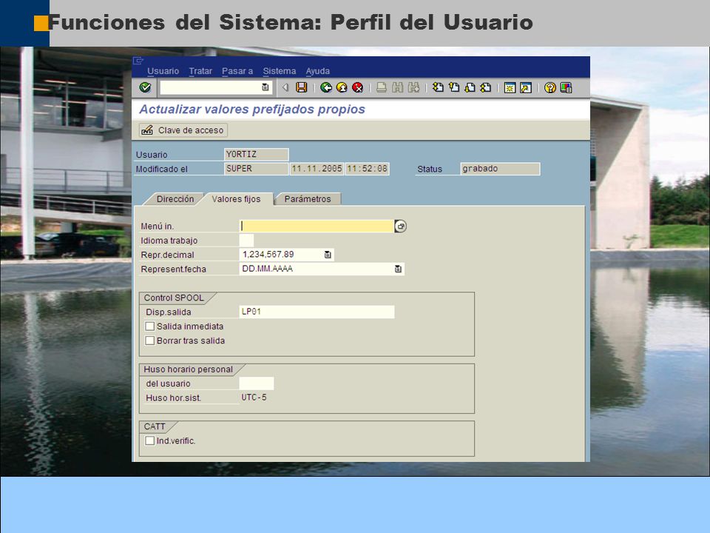Go to first page icon
Screen dimensions: 710x533
click(x=438, y=87)
